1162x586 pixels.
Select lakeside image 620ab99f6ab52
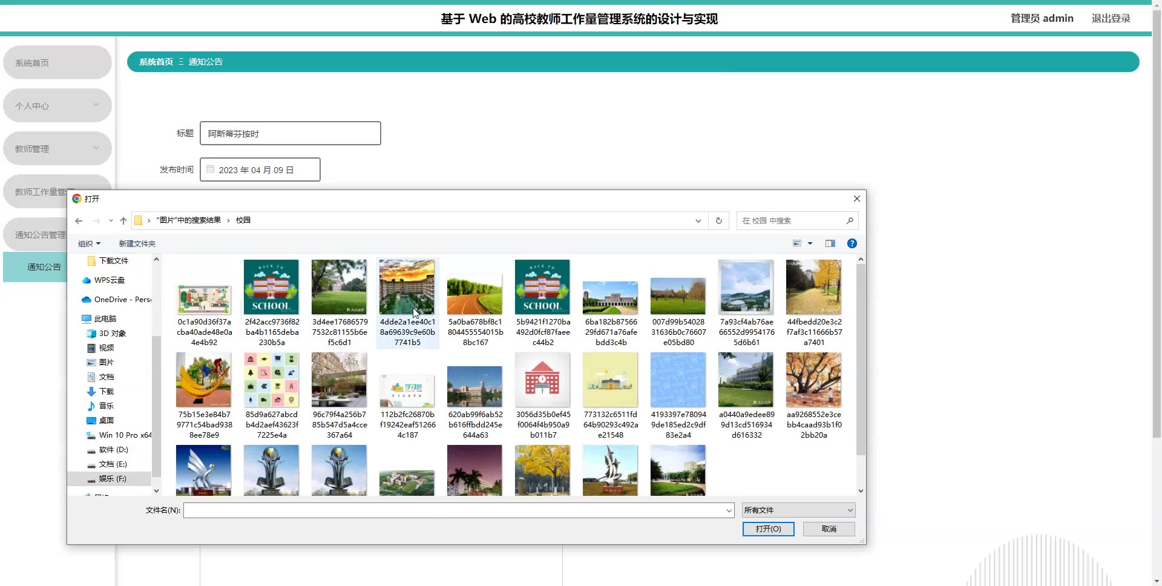pos(474,386)
